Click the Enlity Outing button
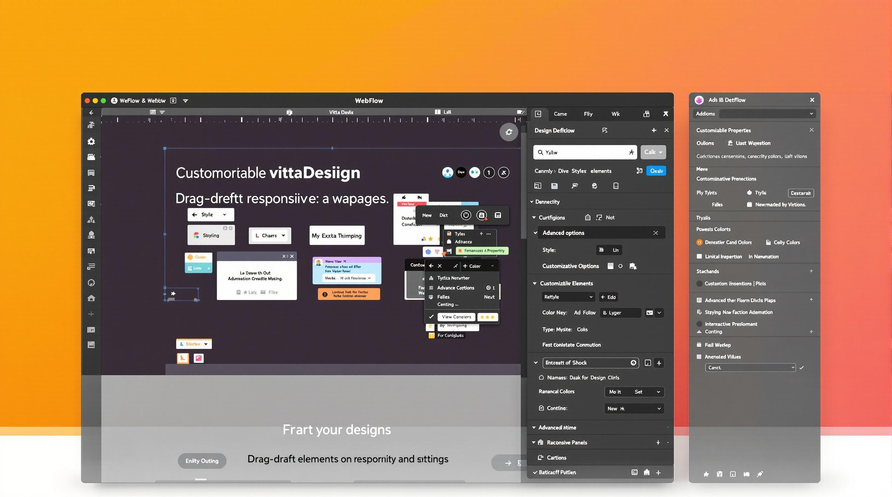Image resolution: width=892 pixels, height=497 pixels. [x=202, y=461]
